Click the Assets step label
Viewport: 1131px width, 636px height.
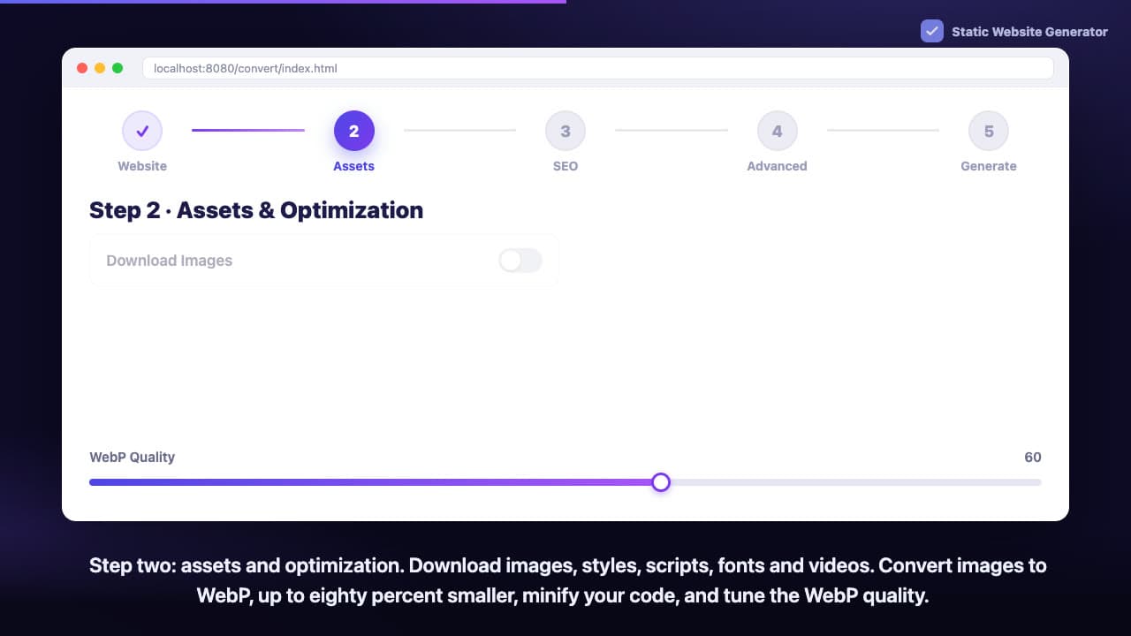coord(354,166)
